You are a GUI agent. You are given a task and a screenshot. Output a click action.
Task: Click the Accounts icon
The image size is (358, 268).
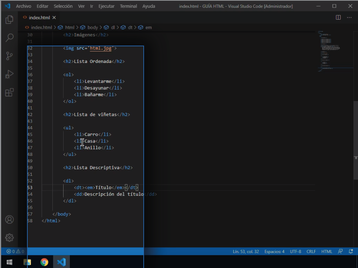pos(9,219)
